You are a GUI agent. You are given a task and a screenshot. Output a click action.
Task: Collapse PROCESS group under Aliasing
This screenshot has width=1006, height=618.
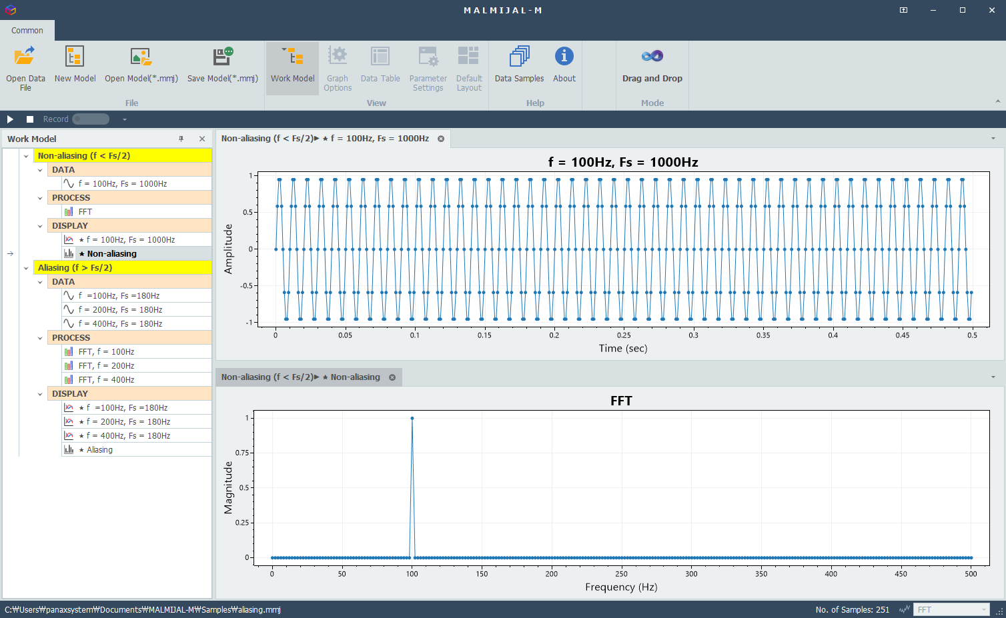[40, 338]
